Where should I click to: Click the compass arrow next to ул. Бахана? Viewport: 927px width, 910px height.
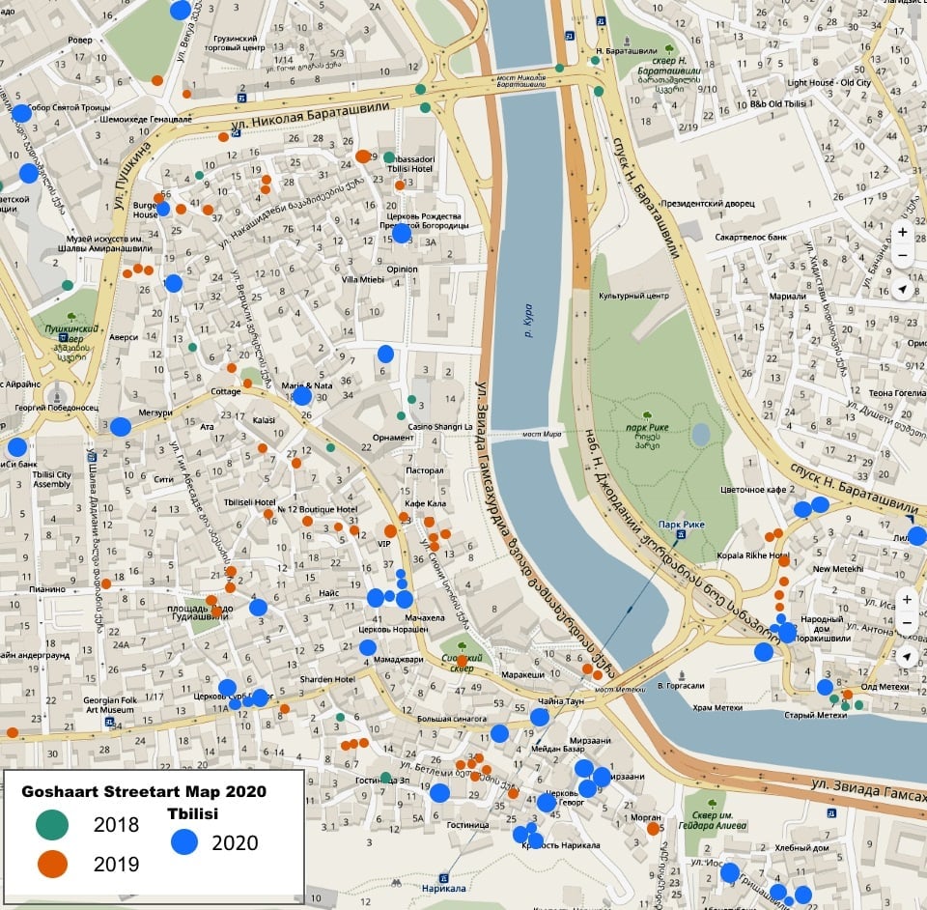[902, 289]
